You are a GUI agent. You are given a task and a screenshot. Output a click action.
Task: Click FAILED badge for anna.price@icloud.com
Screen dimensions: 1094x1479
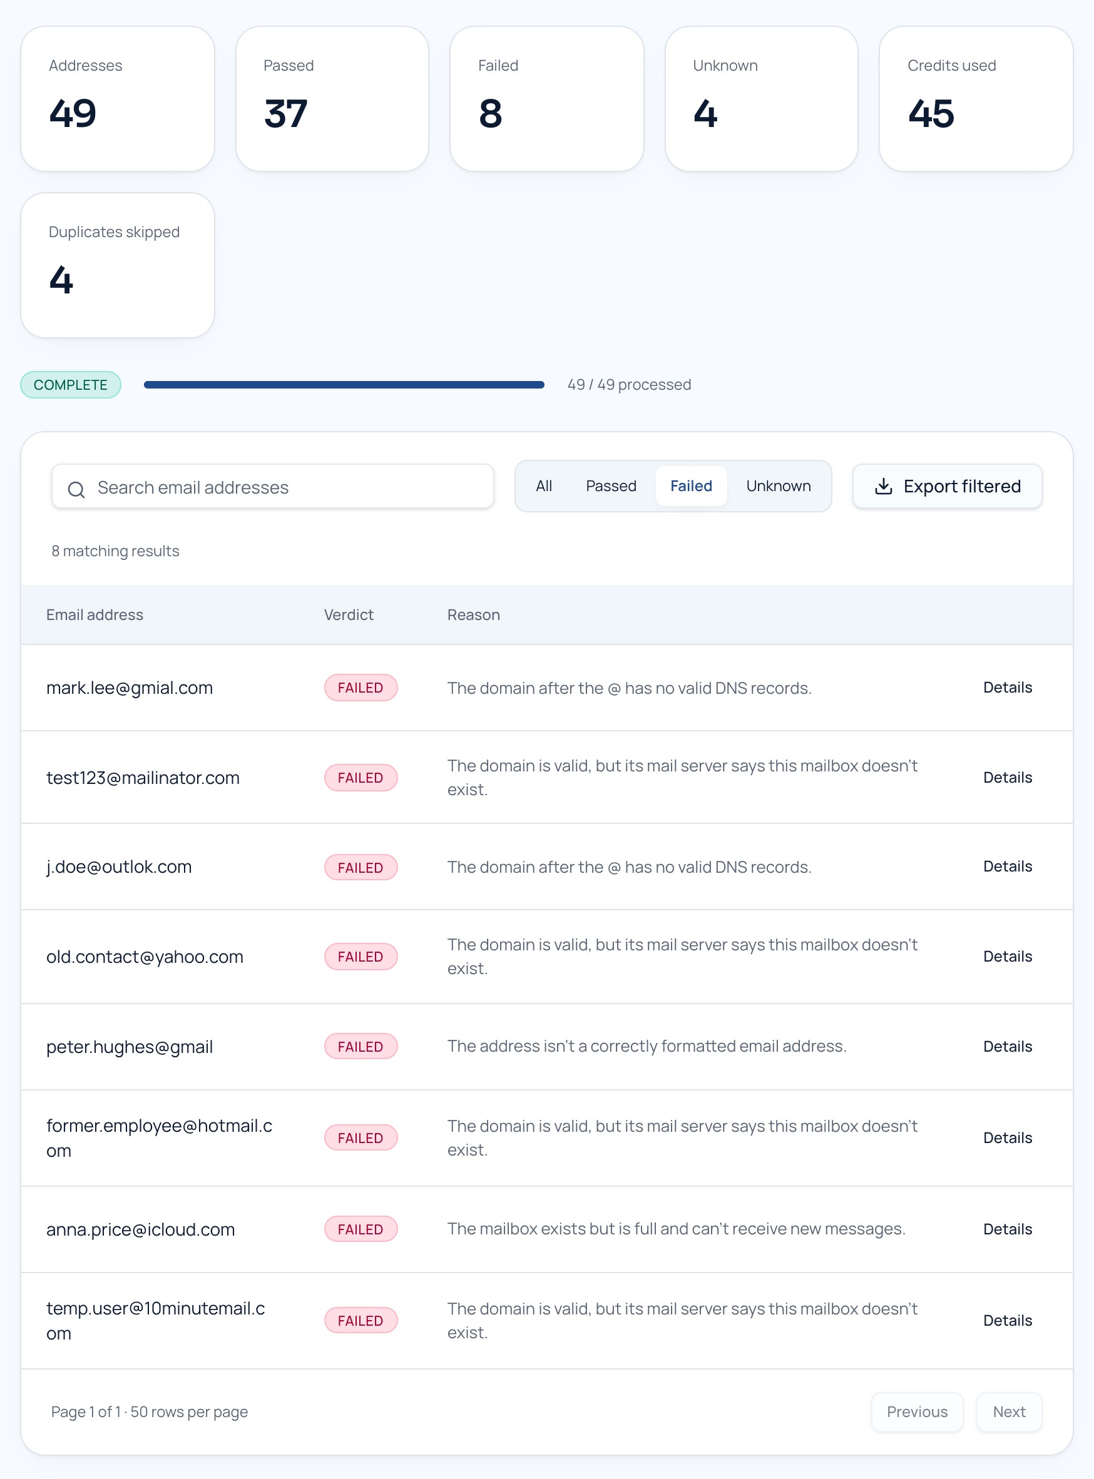(x=361, y=1229)
